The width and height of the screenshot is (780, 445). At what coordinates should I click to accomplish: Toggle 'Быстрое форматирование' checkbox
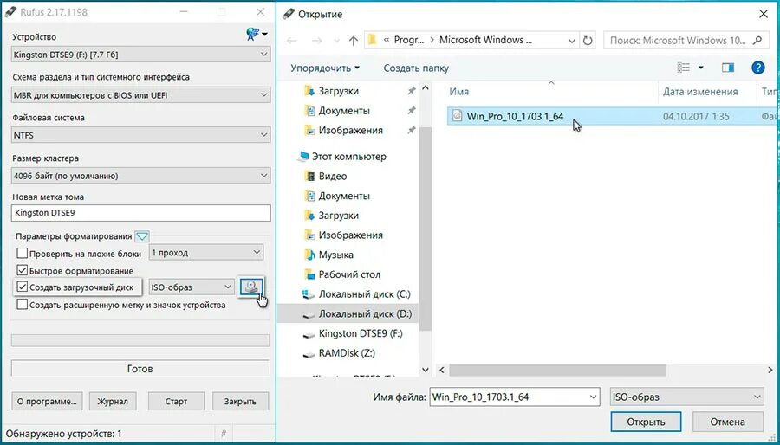tap(22, 271)
